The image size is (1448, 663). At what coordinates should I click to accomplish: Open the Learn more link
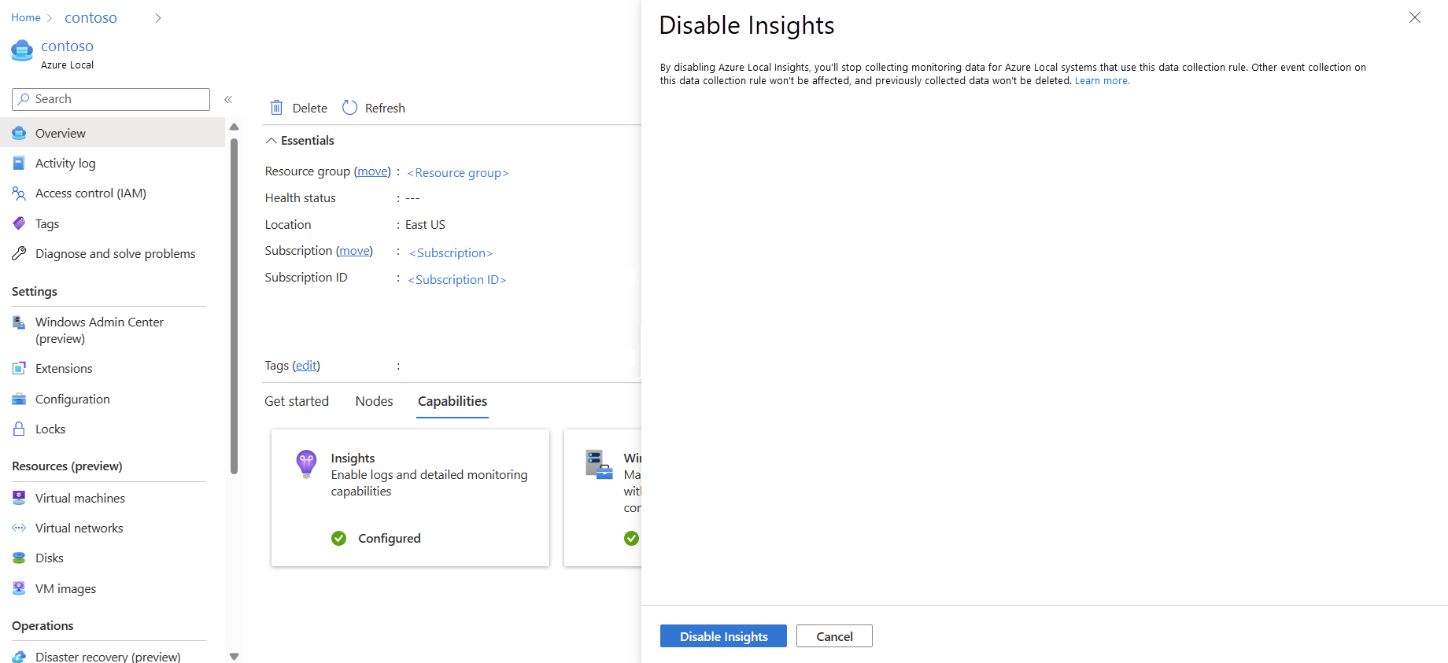1102,81
